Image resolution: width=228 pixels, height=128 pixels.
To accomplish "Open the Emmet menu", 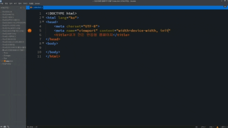I will pyautogui.click(x=37, y=3).
